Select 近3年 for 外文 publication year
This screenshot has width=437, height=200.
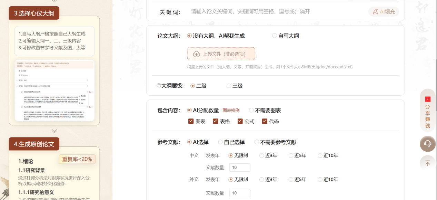(262, 179)
